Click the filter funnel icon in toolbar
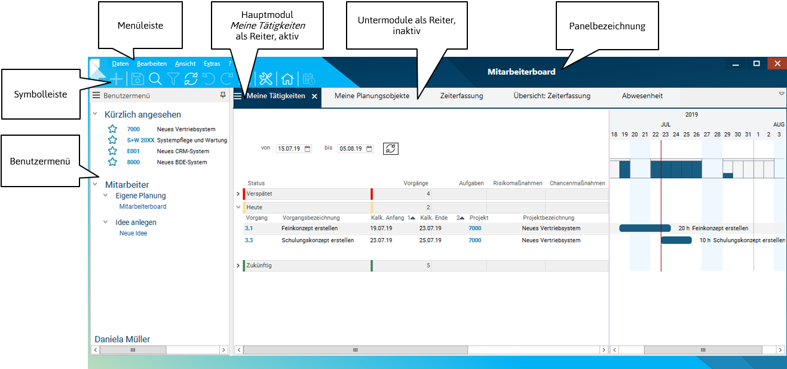Viewport: 787px width, 369px height. click(173, 78)
